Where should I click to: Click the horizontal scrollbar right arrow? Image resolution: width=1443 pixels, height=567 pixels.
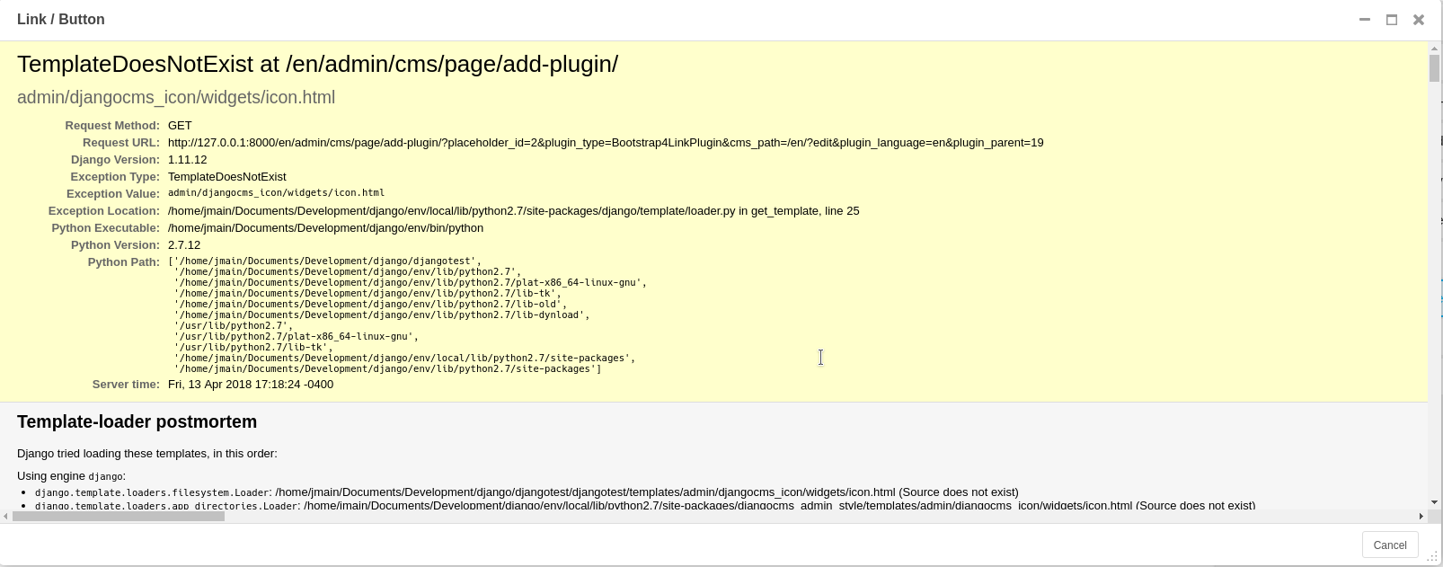[x=1421, y=516]
